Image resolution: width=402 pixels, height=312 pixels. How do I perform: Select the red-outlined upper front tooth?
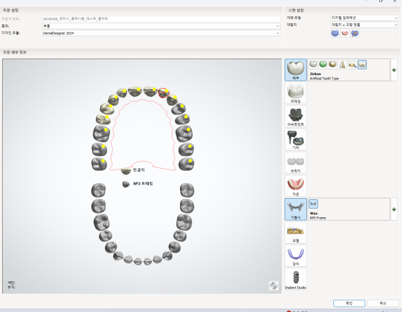tap(163, 93)
